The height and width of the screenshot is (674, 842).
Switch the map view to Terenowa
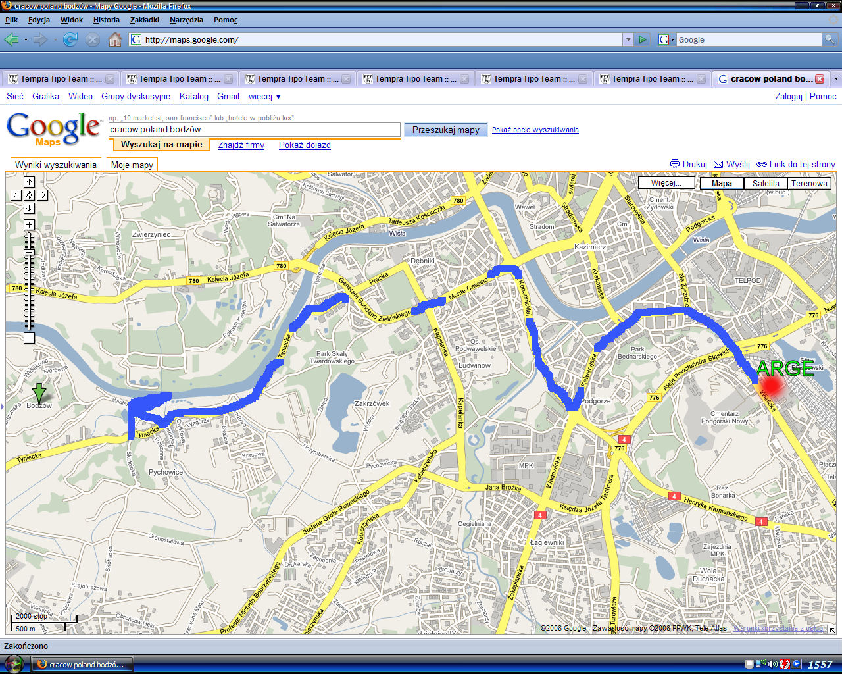(809, 183)
